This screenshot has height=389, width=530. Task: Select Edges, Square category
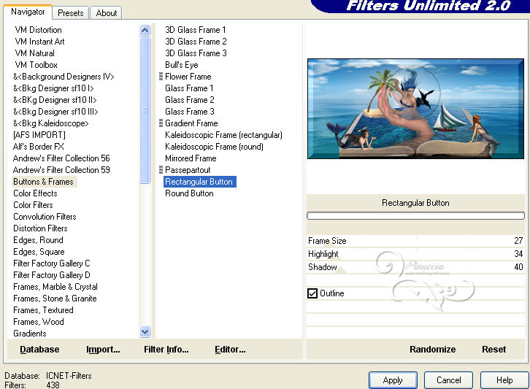pos(39,252)
